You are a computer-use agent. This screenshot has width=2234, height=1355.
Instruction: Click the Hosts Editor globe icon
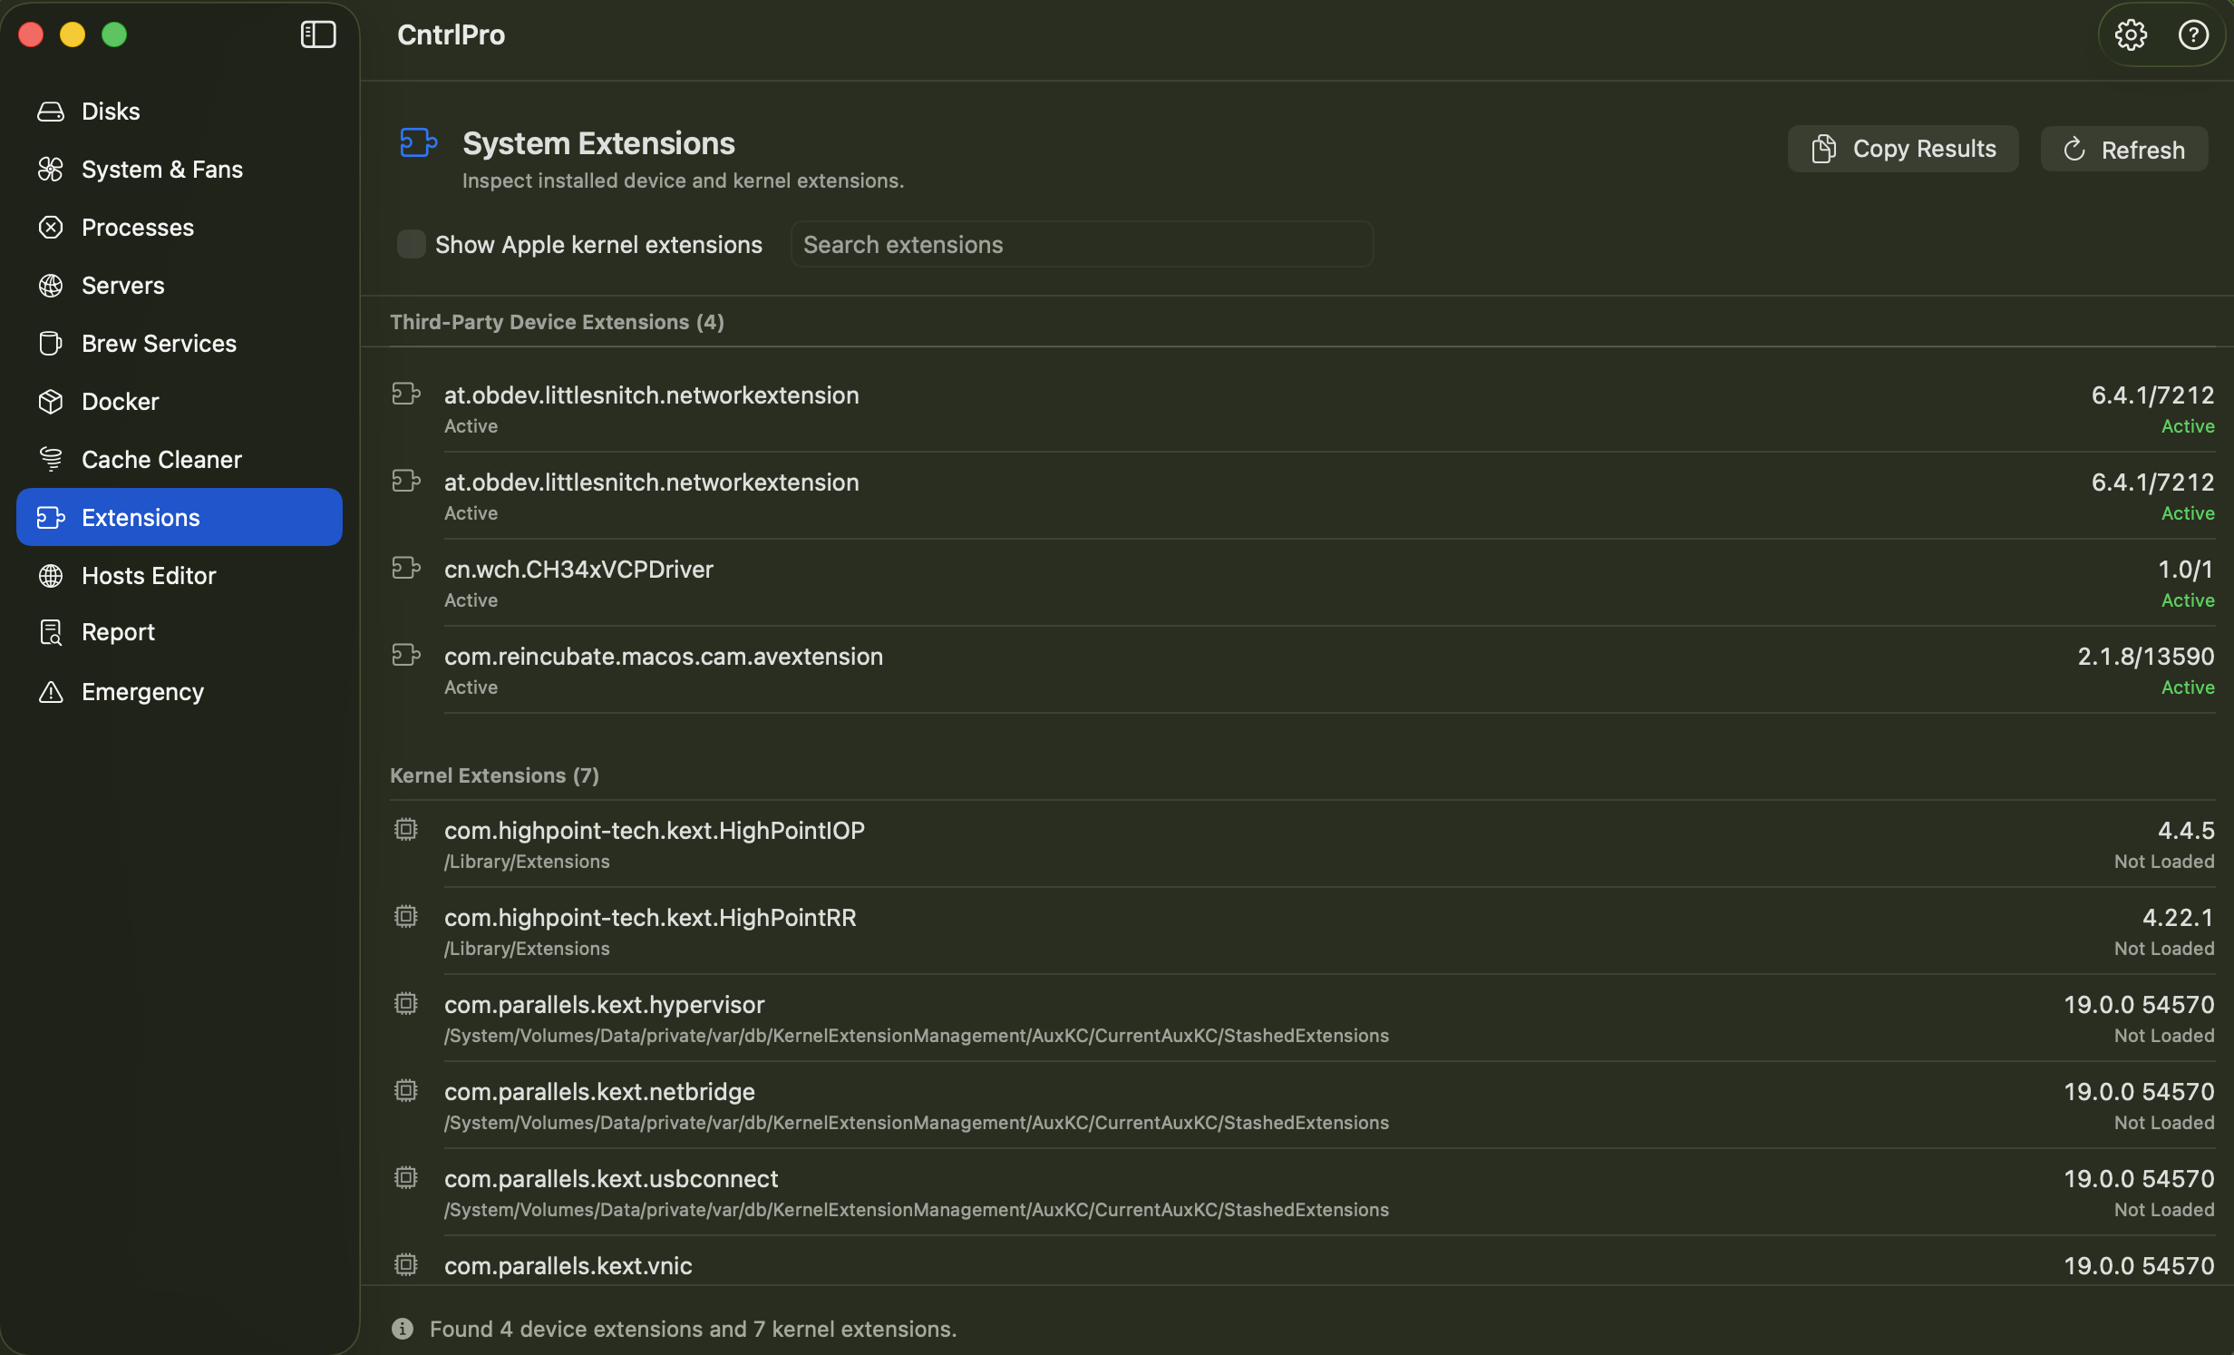[51, 576]
